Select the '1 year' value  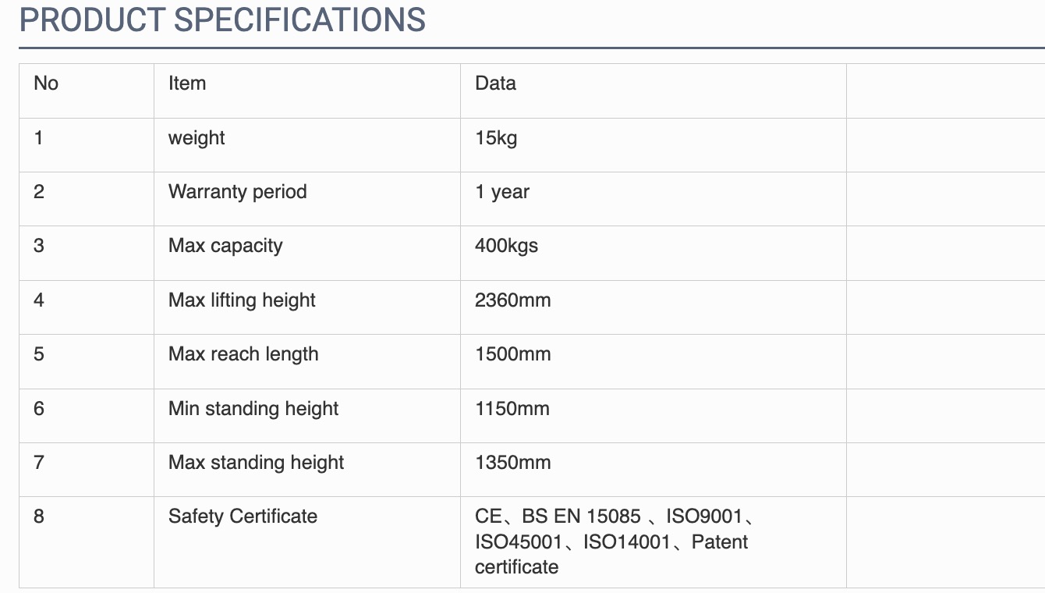[x=502, y=192]
